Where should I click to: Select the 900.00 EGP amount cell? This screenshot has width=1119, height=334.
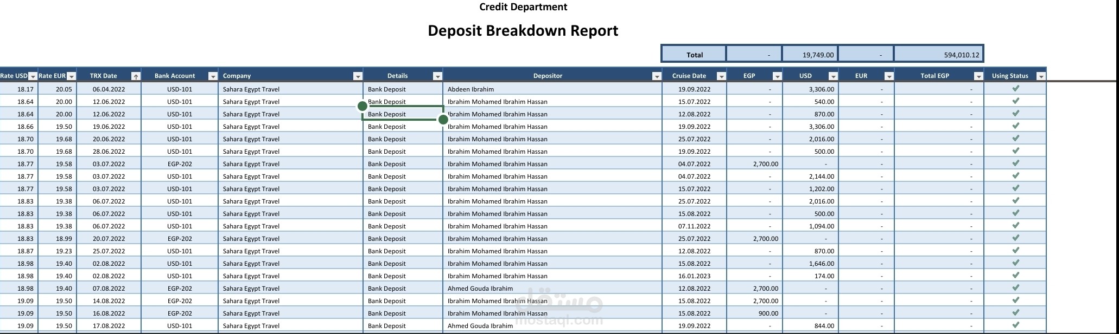(754, 313)
